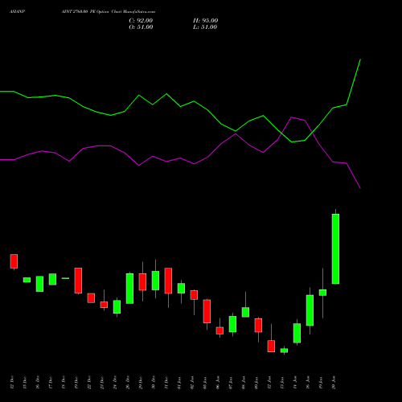Click the large red candle for 19 Dec
402x402 pixels.
tap(78, 281)
